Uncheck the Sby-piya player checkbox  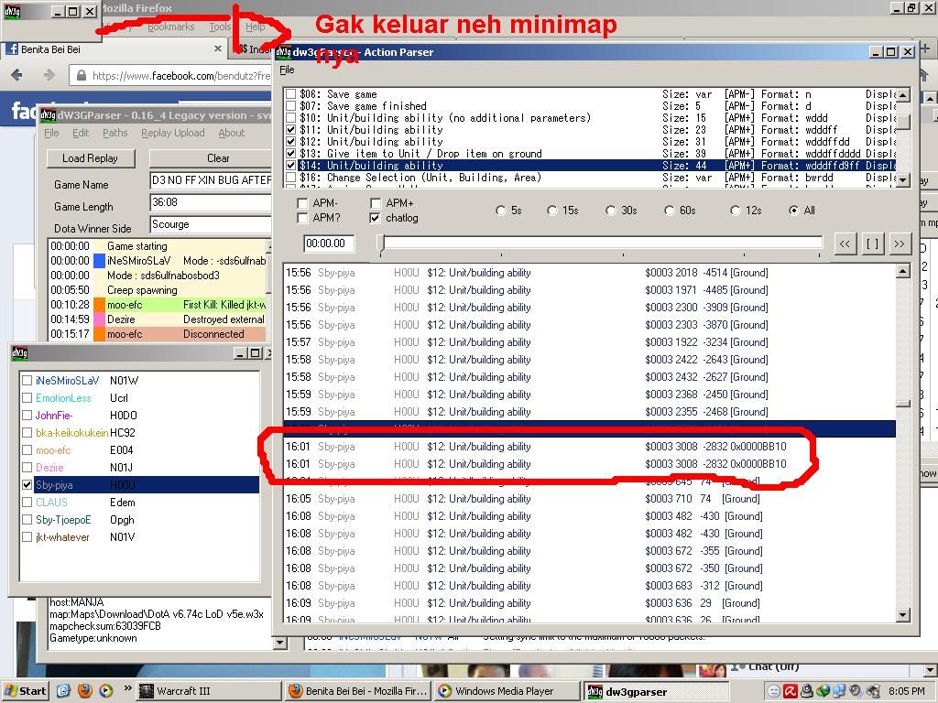point(27,485)
